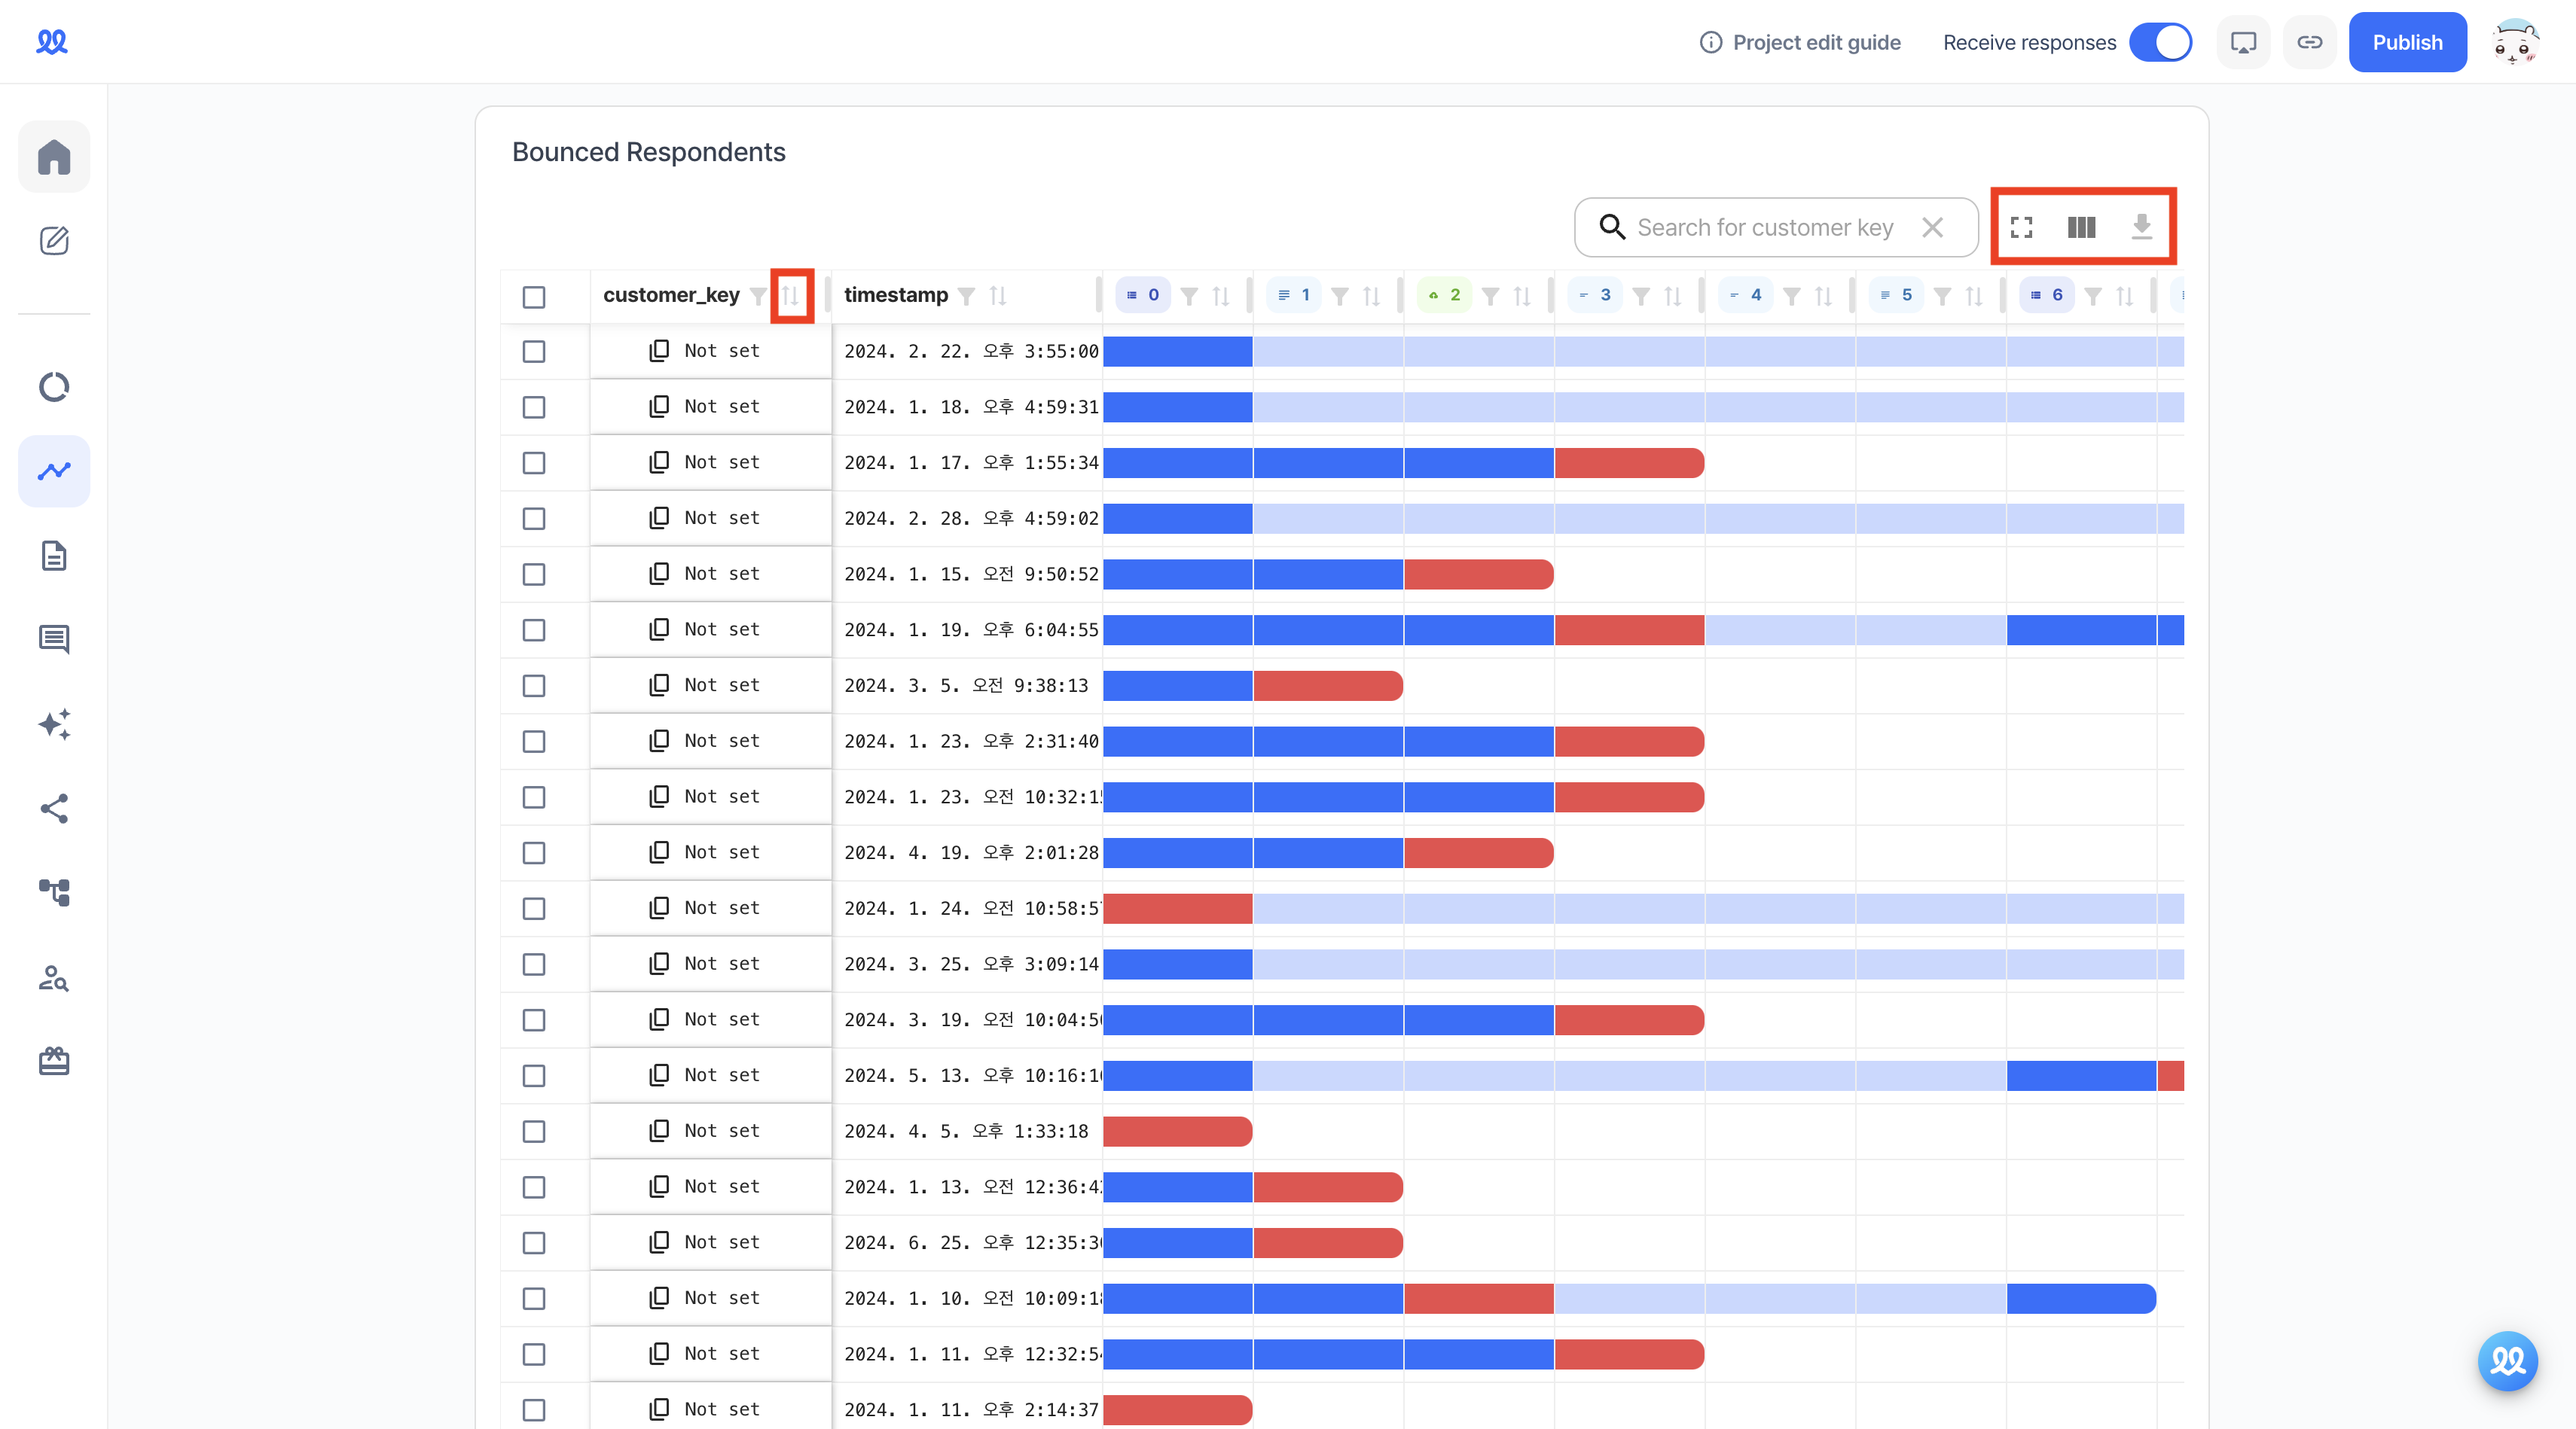Image resolution: width=2576 pixels, height=1429 pixels.
Task: Open filter dropdown for column 0
Action: (1189, 296)
